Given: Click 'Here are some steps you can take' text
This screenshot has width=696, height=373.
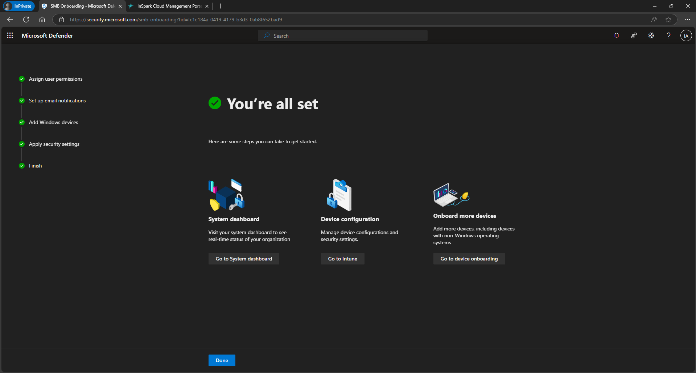Looking at the screenshot, I should [263, 141].
